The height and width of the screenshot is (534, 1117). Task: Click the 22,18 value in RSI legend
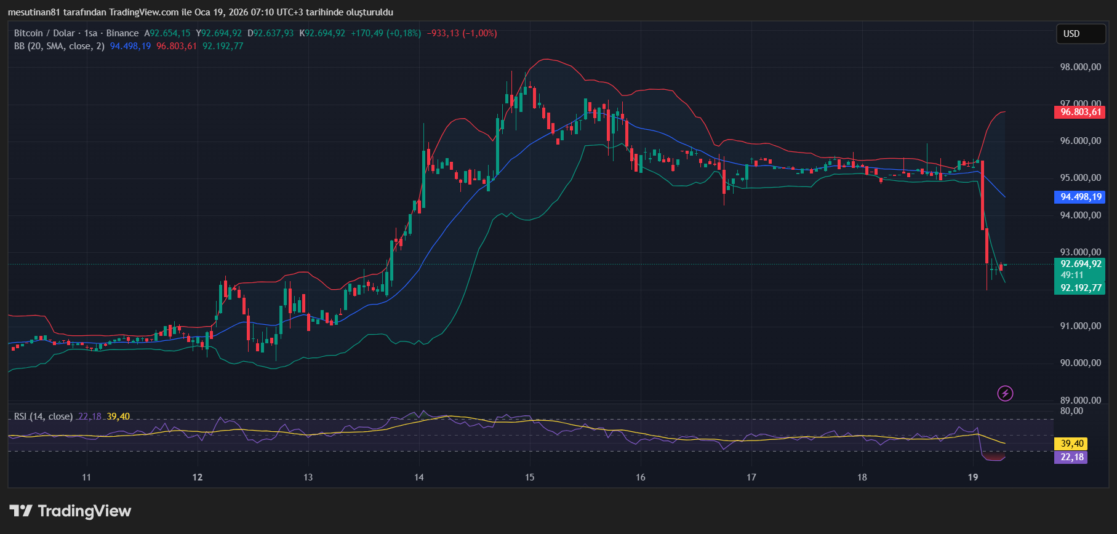[90, 416]
